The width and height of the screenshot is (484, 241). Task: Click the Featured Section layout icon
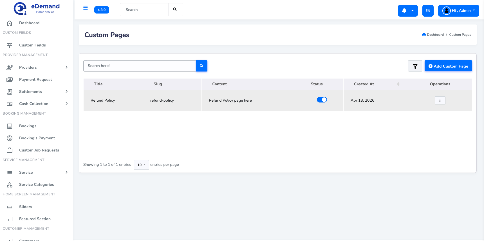pyautogui.click(x=10, y=219)
